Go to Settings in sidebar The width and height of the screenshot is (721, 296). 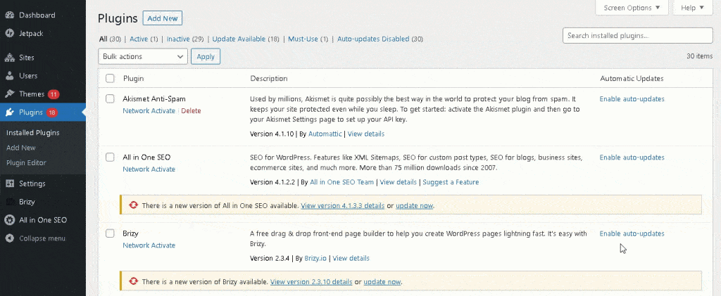click(32, 184)
